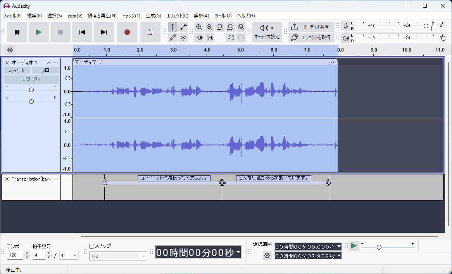This screenshot has height=274, width=452.
Task: Select the Selection tool
Action: click(173, 27)
